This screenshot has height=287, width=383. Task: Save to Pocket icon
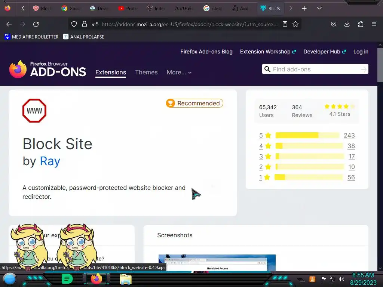(x=333, y=24)
